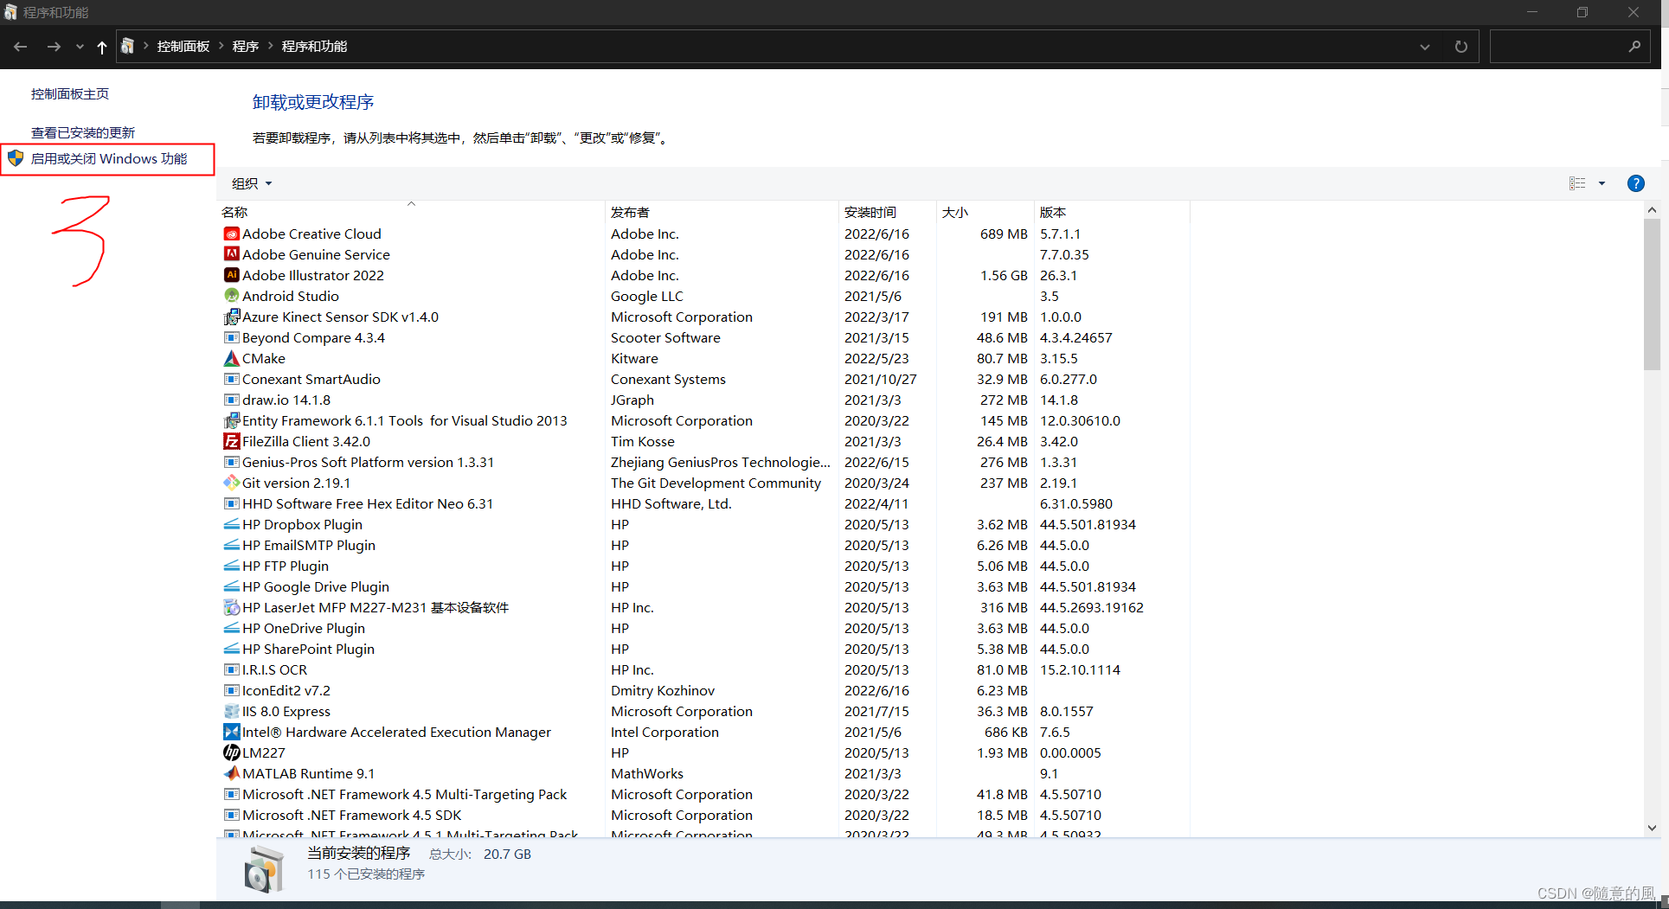Go back with the left arrow
1669x909 pixels.
pyautogui.click(x=20, y=47)
